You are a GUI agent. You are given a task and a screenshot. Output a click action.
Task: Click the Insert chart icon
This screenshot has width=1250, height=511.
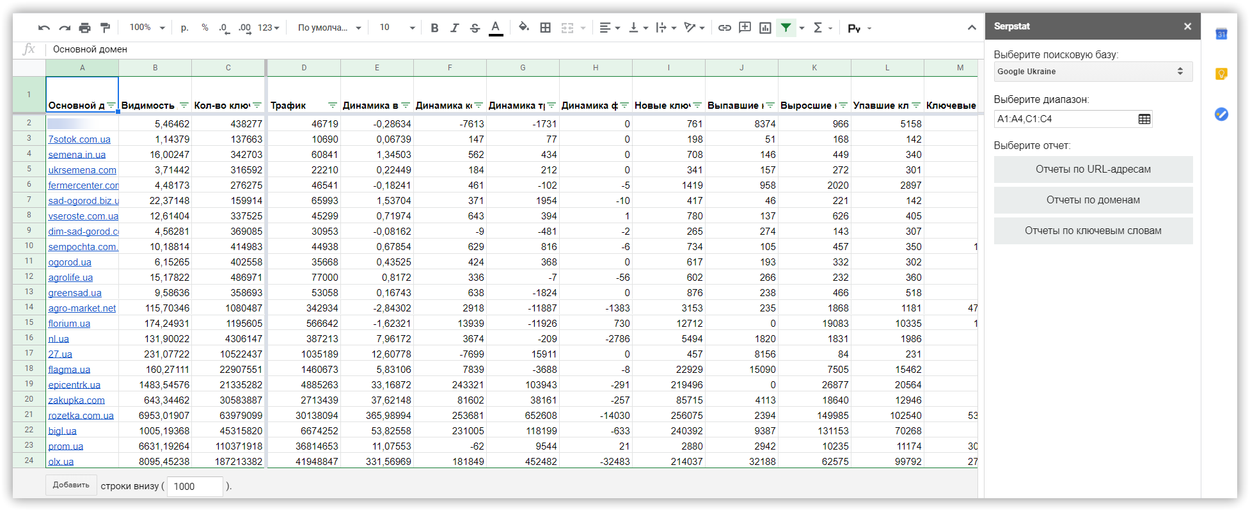coord(765,28)
